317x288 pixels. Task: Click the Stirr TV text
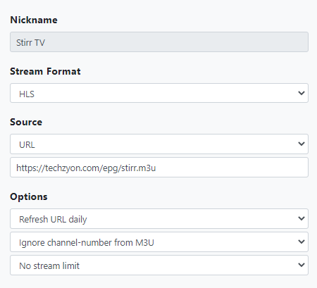(x=30, y=43)
